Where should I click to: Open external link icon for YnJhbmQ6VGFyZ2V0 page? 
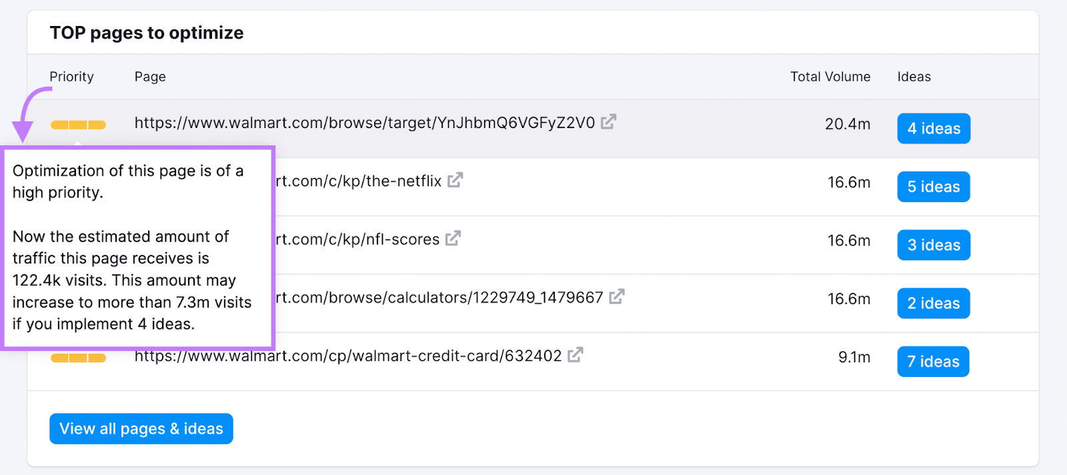pyautogui.click(x=608, y=122)
